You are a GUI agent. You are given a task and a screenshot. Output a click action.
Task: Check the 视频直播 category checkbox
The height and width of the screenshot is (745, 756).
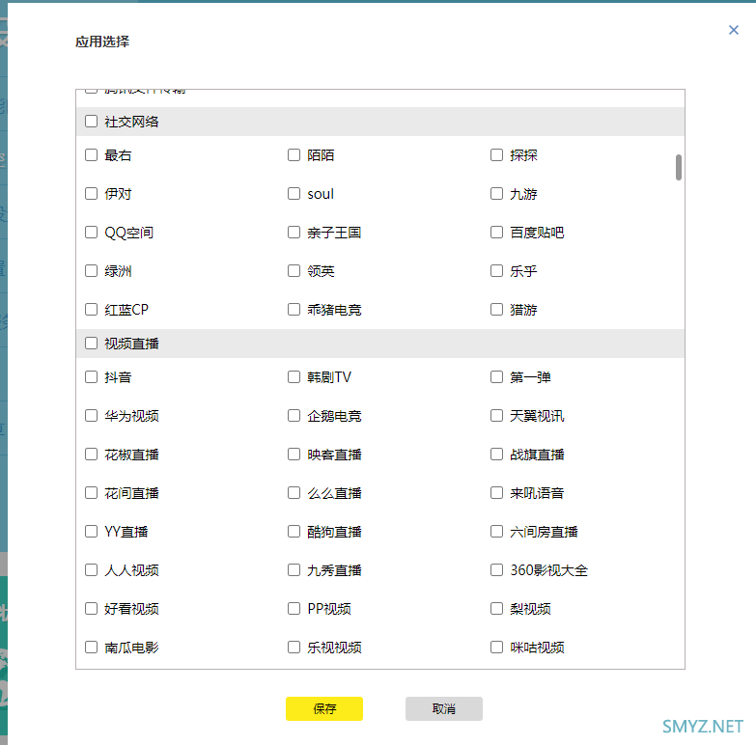pos(91,344)
